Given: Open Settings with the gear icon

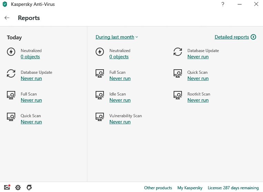Looking at the screenshot, I should click(x=18, y=188).
